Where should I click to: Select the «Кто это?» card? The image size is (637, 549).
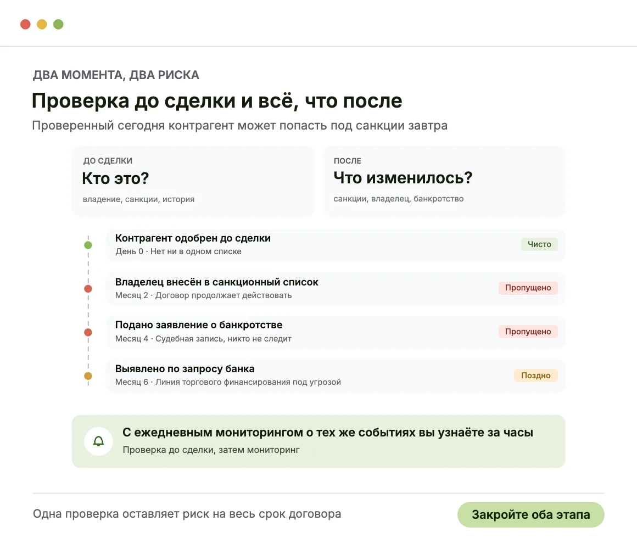click(193, 181)
